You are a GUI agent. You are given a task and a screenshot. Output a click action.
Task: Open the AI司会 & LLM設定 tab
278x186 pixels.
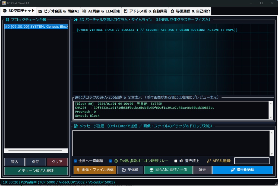[x=101, y=11]
